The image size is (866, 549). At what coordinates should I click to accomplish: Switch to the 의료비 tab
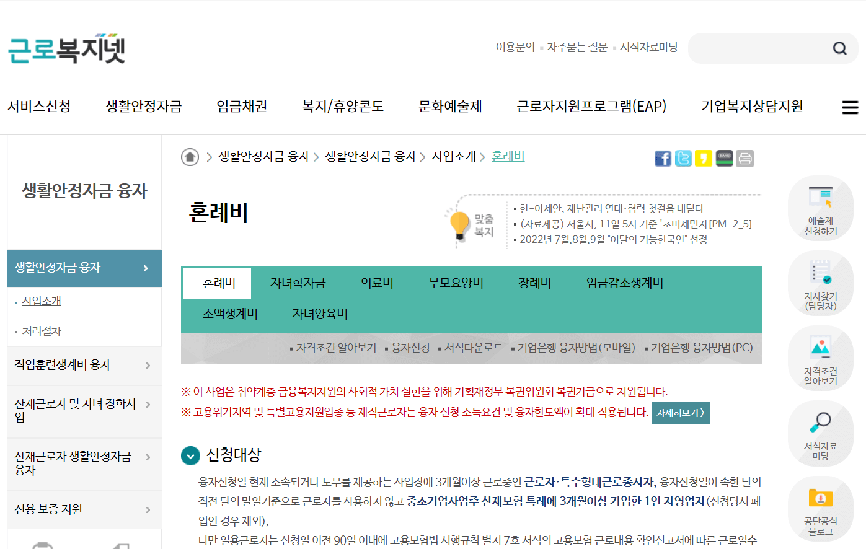(377, 282)
